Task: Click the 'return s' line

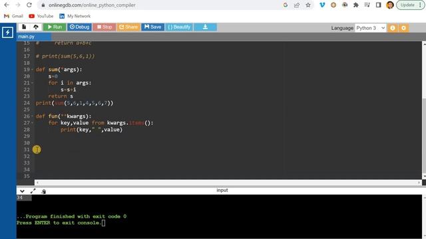Action: pos(61,96)
